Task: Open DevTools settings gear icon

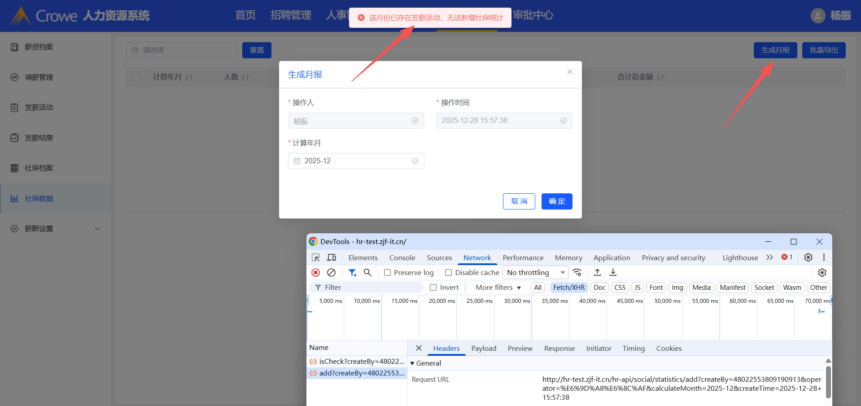Action: [808, 258]
